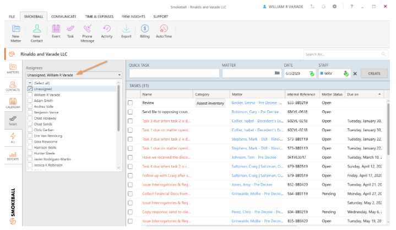The image size is (396, 230).
Task: Open the FILE menu
Action: coord(12,17)
